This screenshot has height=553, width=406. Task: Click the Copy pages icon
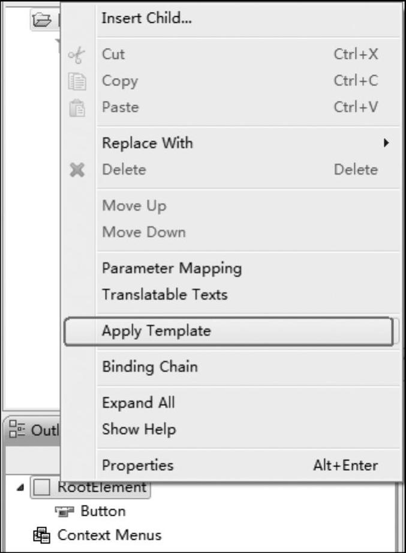tap(77, 82)
